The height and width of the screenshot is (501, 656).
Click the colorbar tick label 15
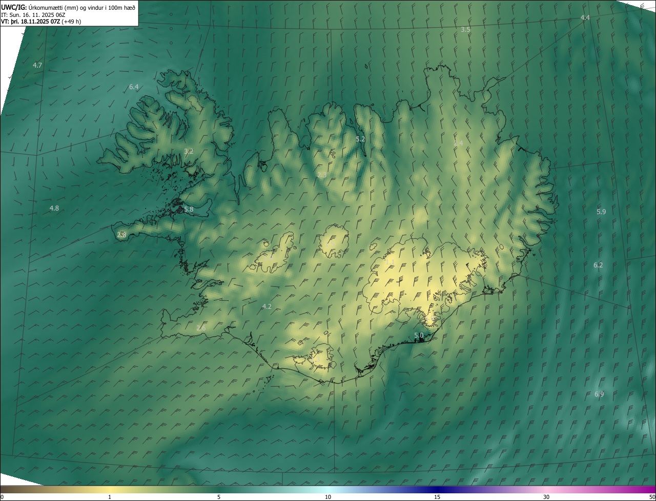click(x=437, y=497)
